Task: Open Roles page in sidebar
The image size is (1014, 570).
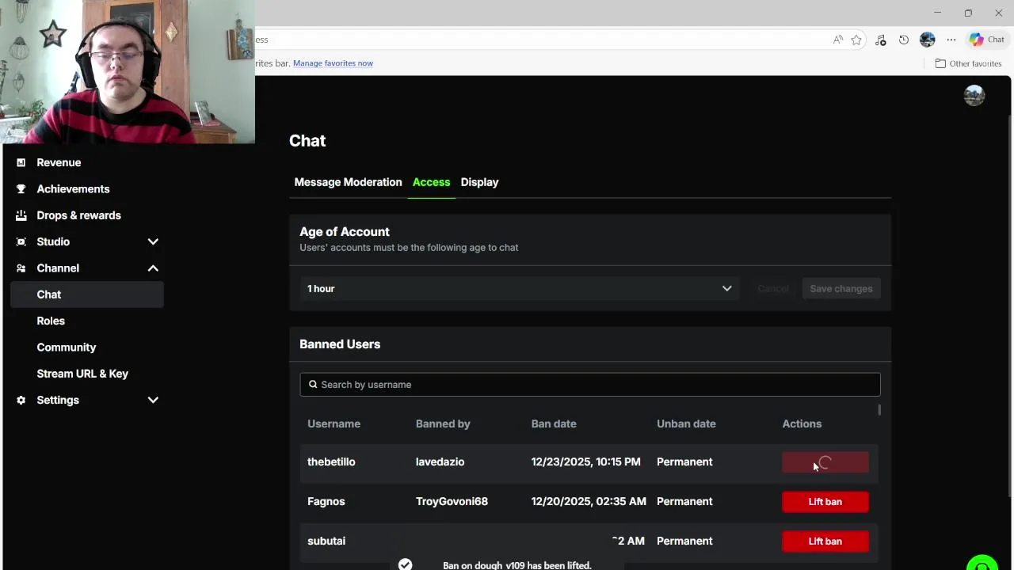Action: (51, 321)
